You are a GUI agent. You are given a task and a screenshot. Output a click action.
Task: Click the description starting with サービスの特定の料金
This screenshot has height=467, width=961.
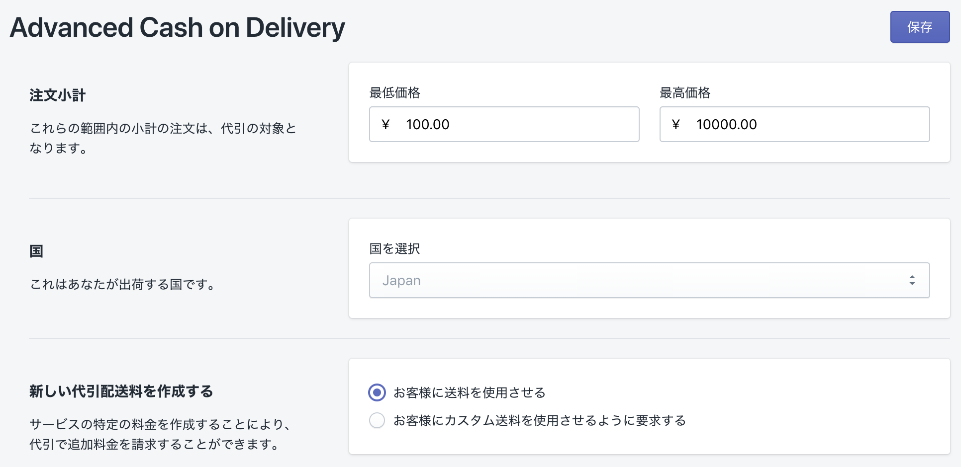coord(160,434)
